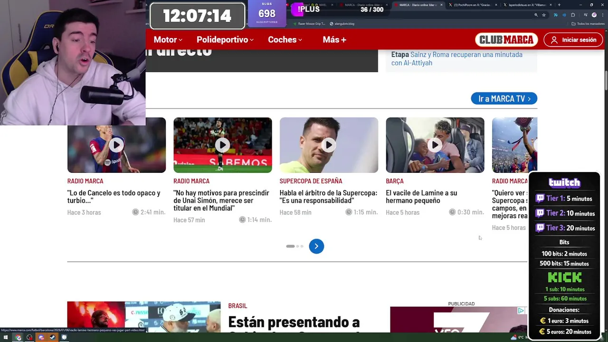Viewport: 608px width, 342px height.
Task: Open the Chrome three-dot menu
Action: [x=602, y=15]
